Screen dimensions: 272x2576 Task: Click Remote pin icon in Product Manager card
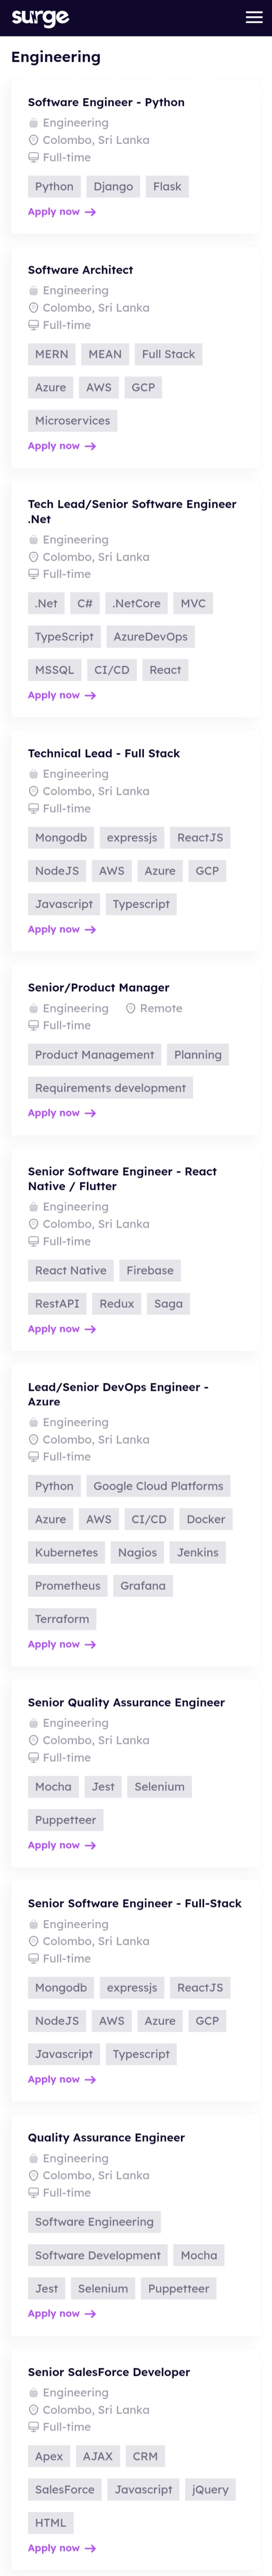(131, 1008)
